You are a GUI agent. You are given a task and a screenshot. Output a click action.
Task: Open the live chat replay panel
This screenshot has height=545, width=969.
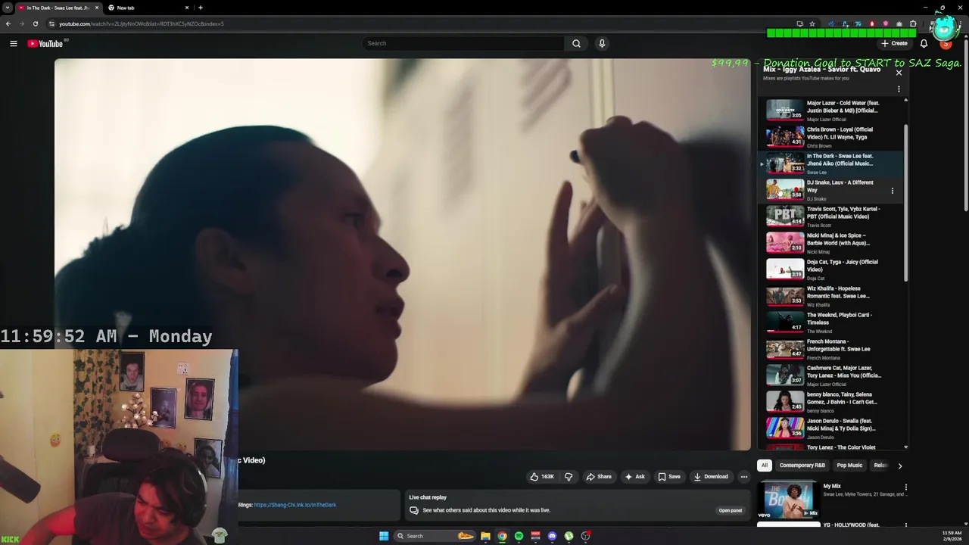pyautogui.click(x=730, y=510)
